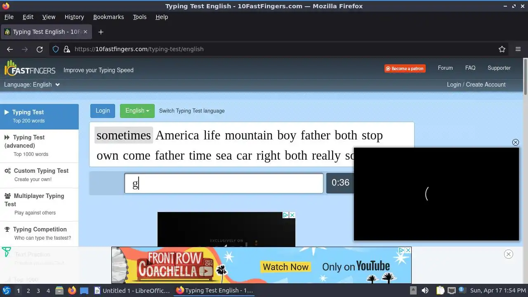Screen dimensions: 528x297
Task: Click the 10FastFingers logo
Action: pos(30,69)
